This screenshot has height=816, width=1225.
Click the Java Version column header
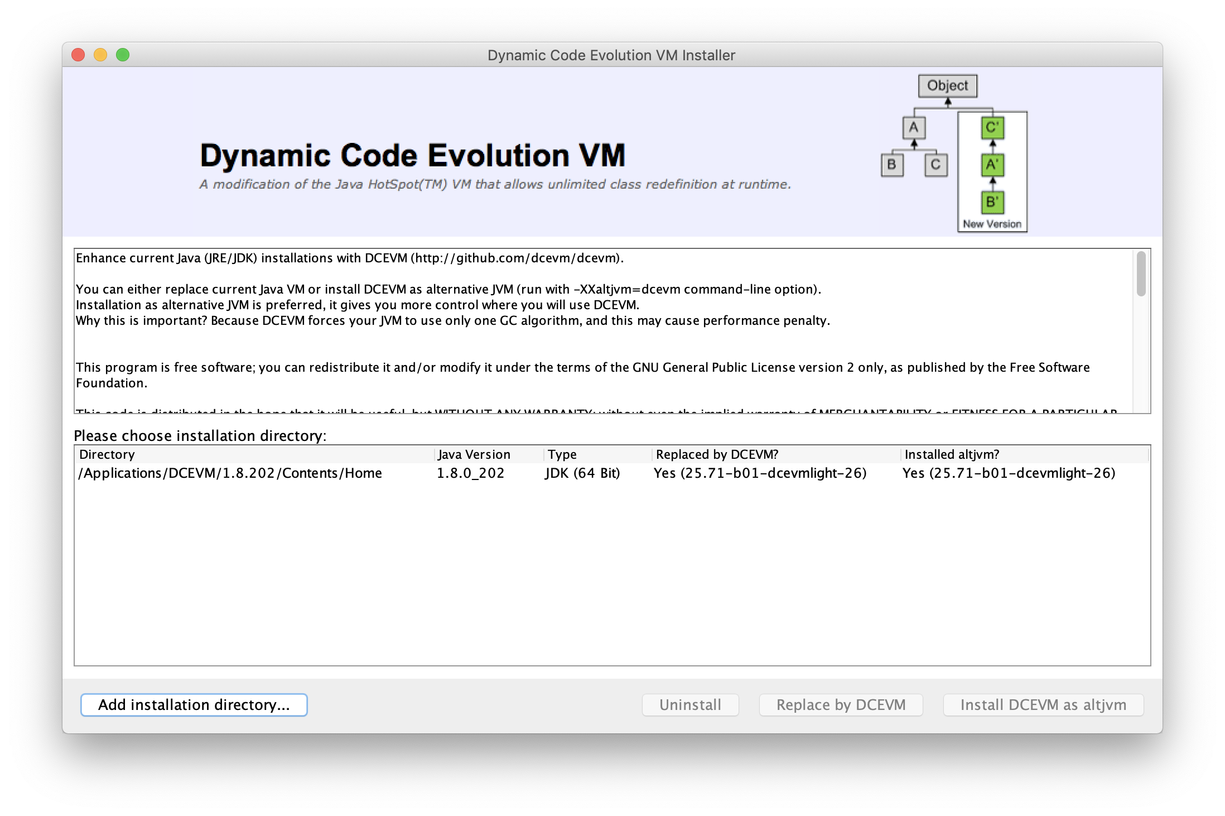tap(474, 454)
